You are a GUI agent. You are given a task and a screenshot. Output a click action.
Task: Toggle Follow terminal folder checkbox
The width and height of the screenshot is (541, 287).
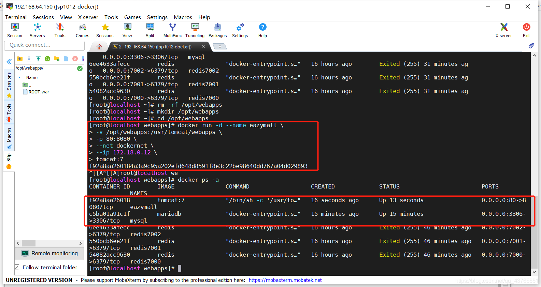point(17,267)
